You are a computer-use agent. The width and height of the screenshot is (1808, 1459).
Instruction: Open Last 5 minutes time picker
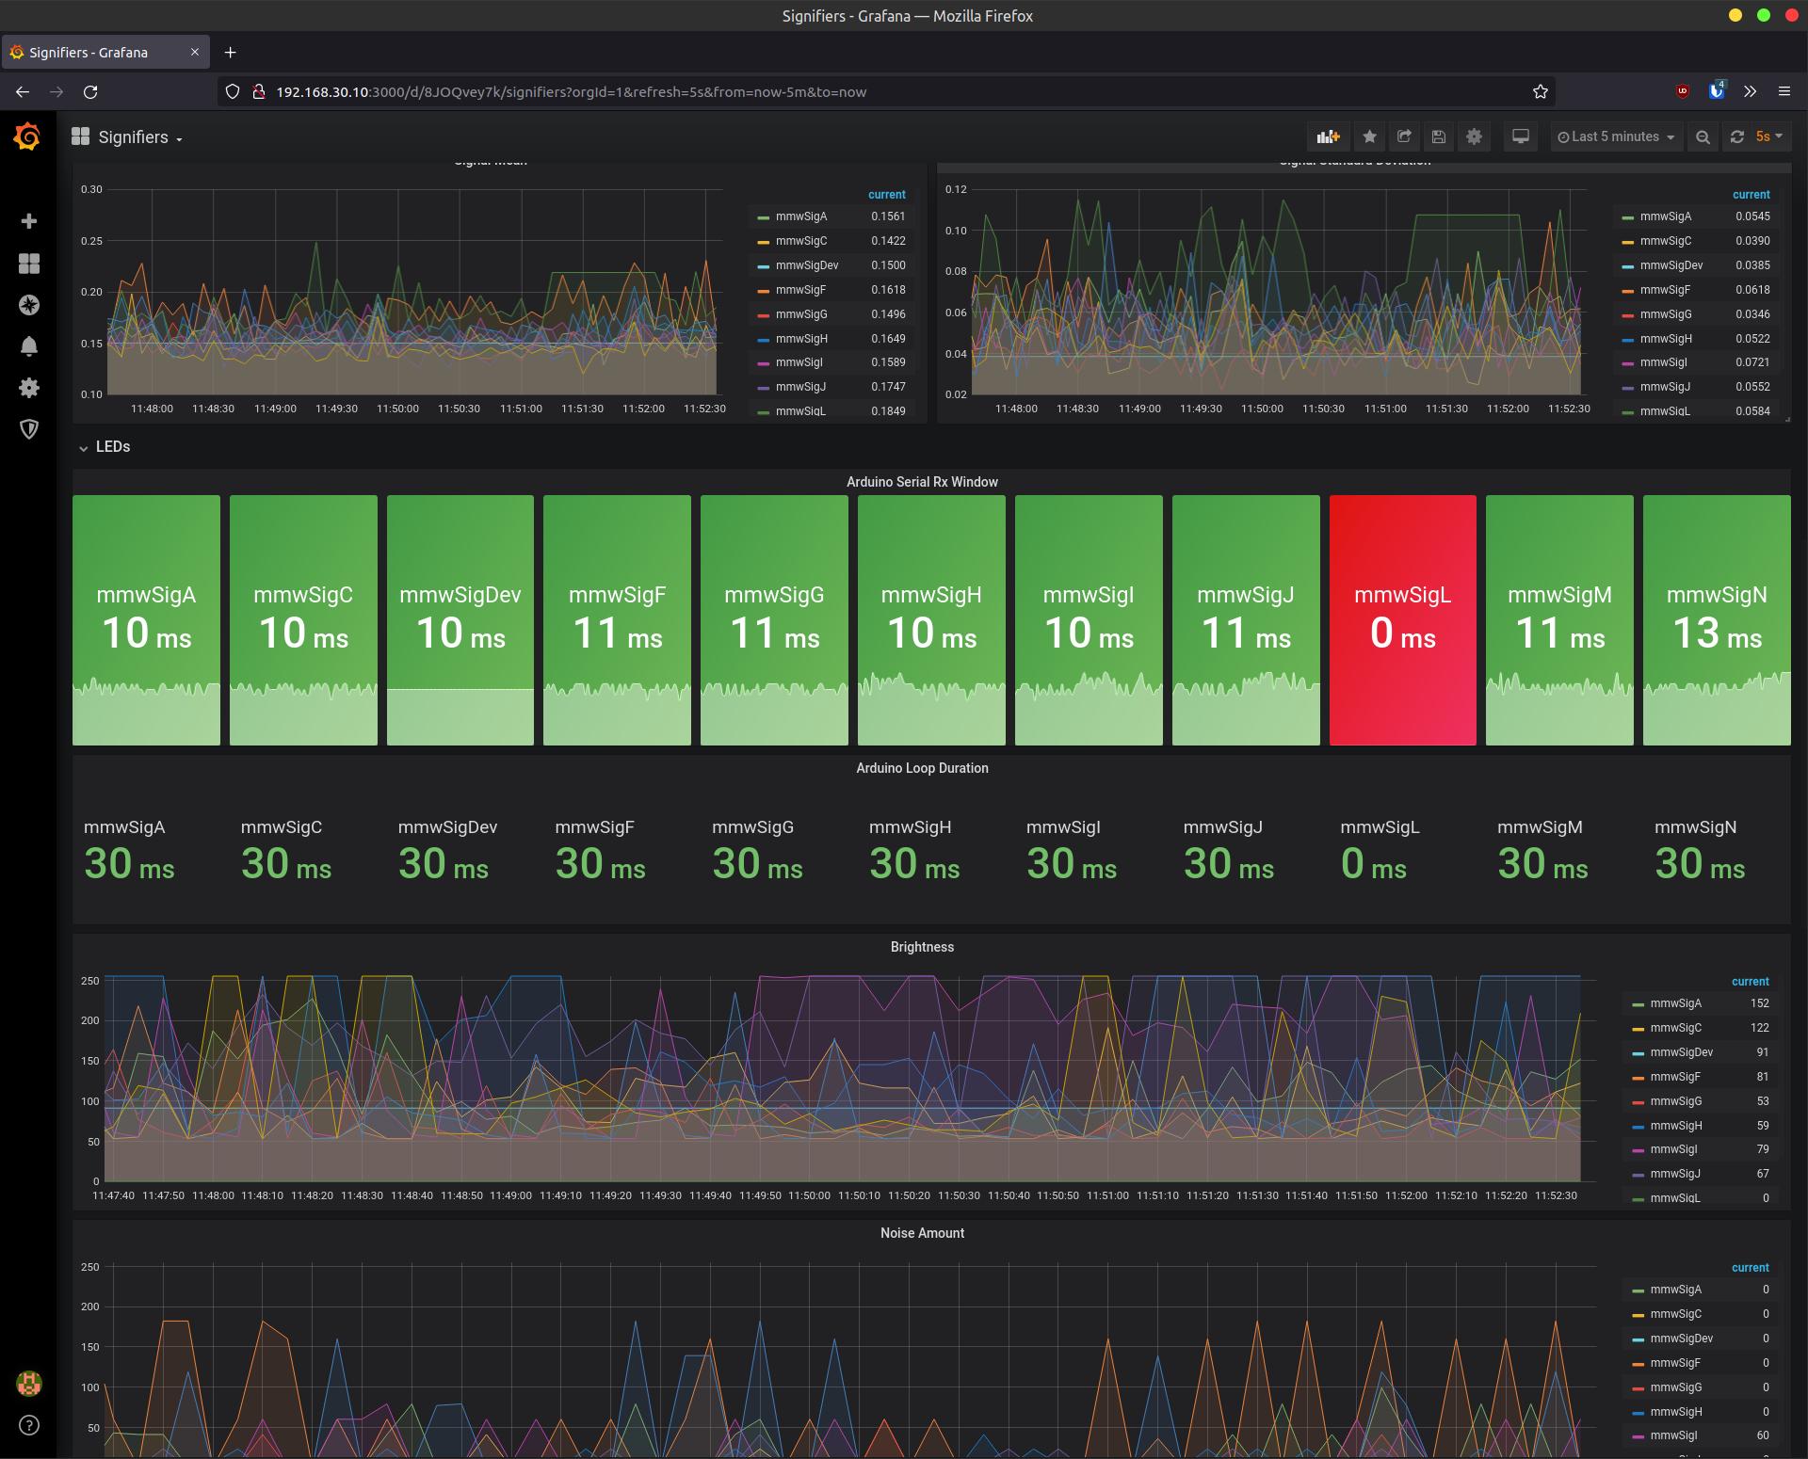(1616, 137)
